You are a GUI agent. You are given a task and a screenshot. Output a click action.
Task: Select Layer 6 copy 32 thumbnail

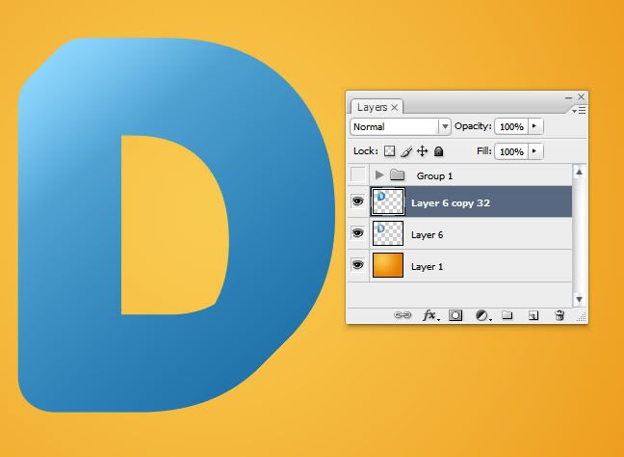[388, 202]
